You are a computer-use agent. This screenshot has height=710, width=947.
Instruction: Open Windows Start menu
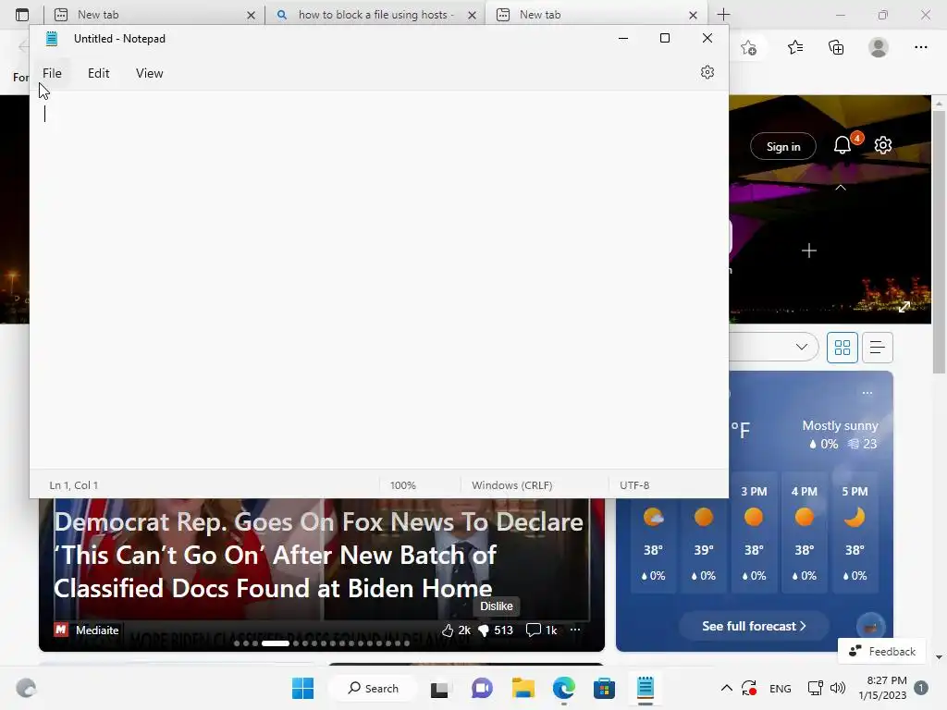[x=302, y=688]
